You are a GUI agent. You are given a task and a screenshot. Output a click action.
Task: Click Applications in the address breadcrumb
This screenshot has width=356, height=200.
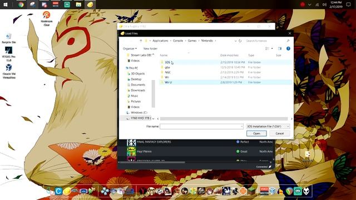pyautogui.click(x=160, y=41)
